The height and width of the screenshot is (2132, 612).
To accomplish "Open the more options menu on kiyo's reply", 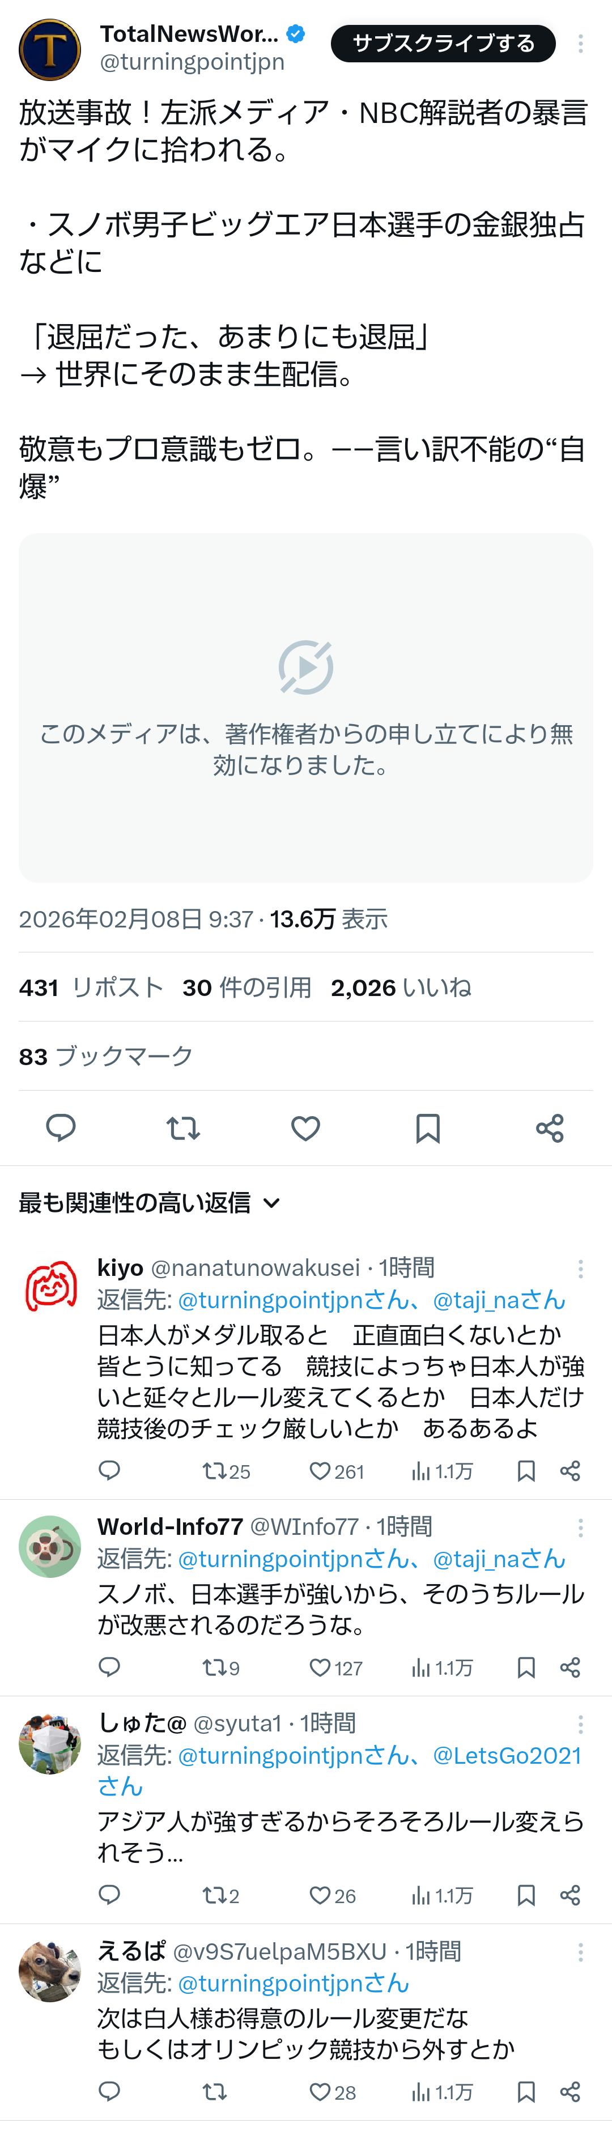I will coord(580,1269).
